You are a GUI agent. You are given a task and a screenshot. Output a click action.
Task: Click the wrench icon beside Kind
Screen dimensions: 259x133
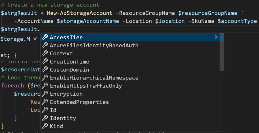[x=45, y=126]
